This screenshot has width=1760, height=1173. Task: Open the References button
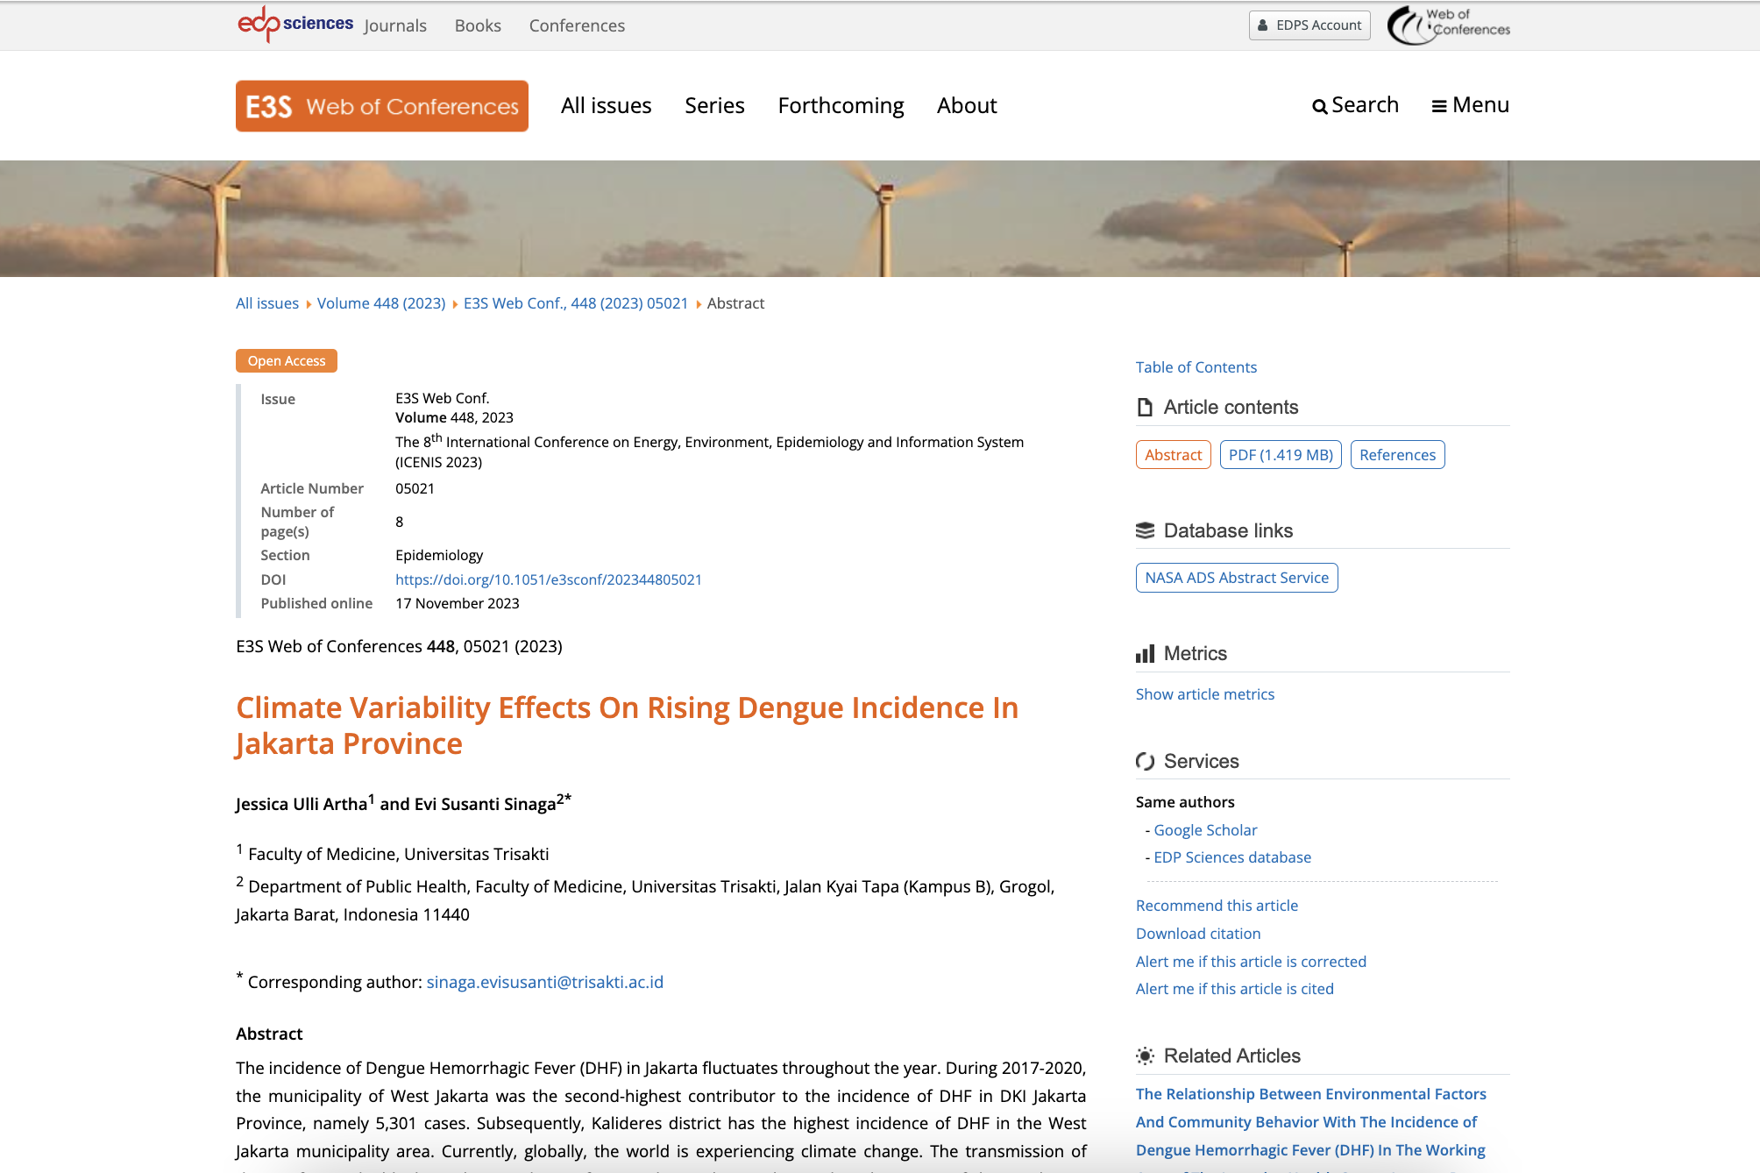tap(1397, 455)
